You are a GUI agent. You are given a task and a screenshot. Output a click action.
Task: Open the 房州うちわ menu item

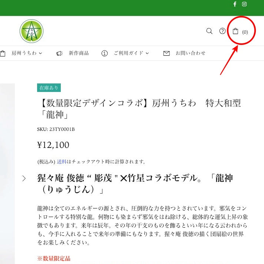coord(24,53)
